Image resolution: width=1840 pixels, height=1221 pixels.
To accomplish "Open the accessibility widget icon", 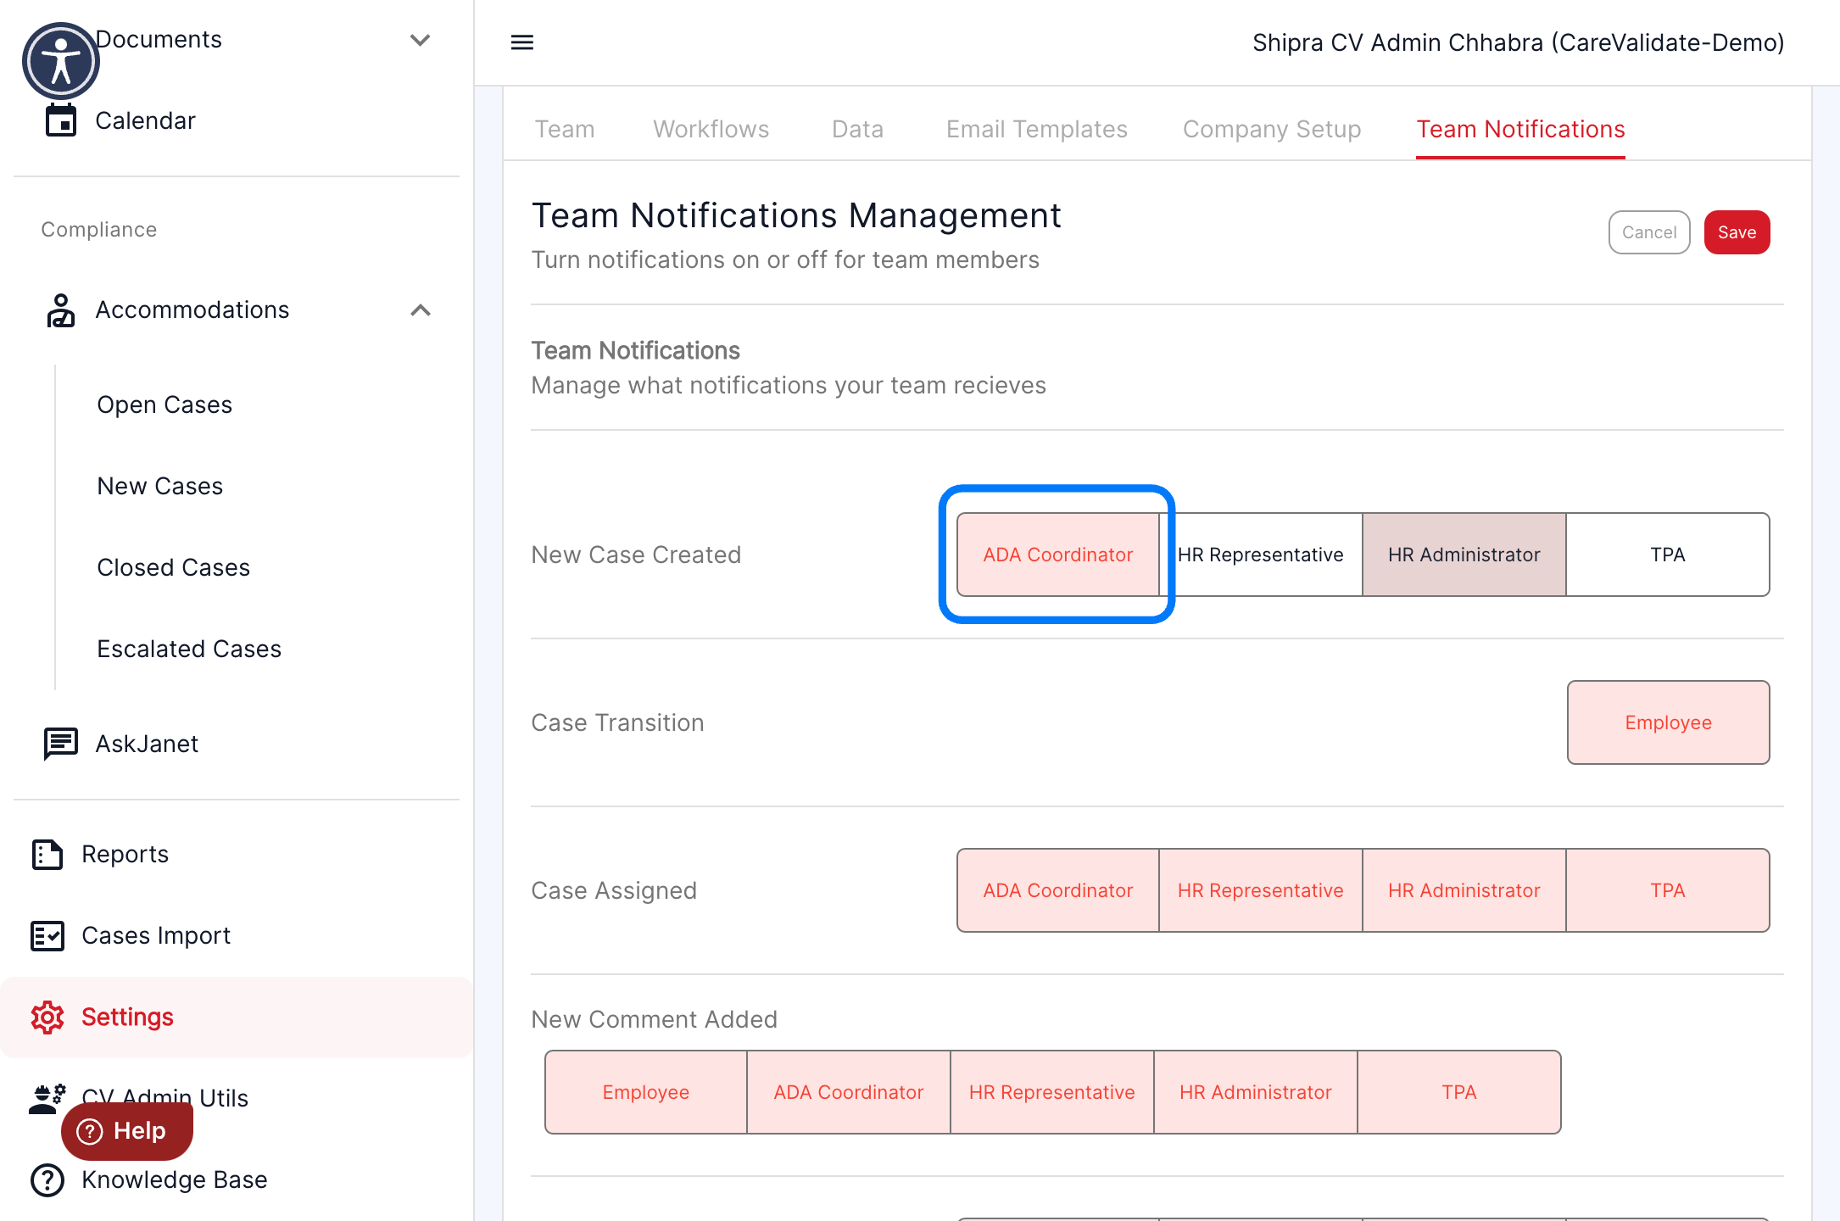I will 61,61.
